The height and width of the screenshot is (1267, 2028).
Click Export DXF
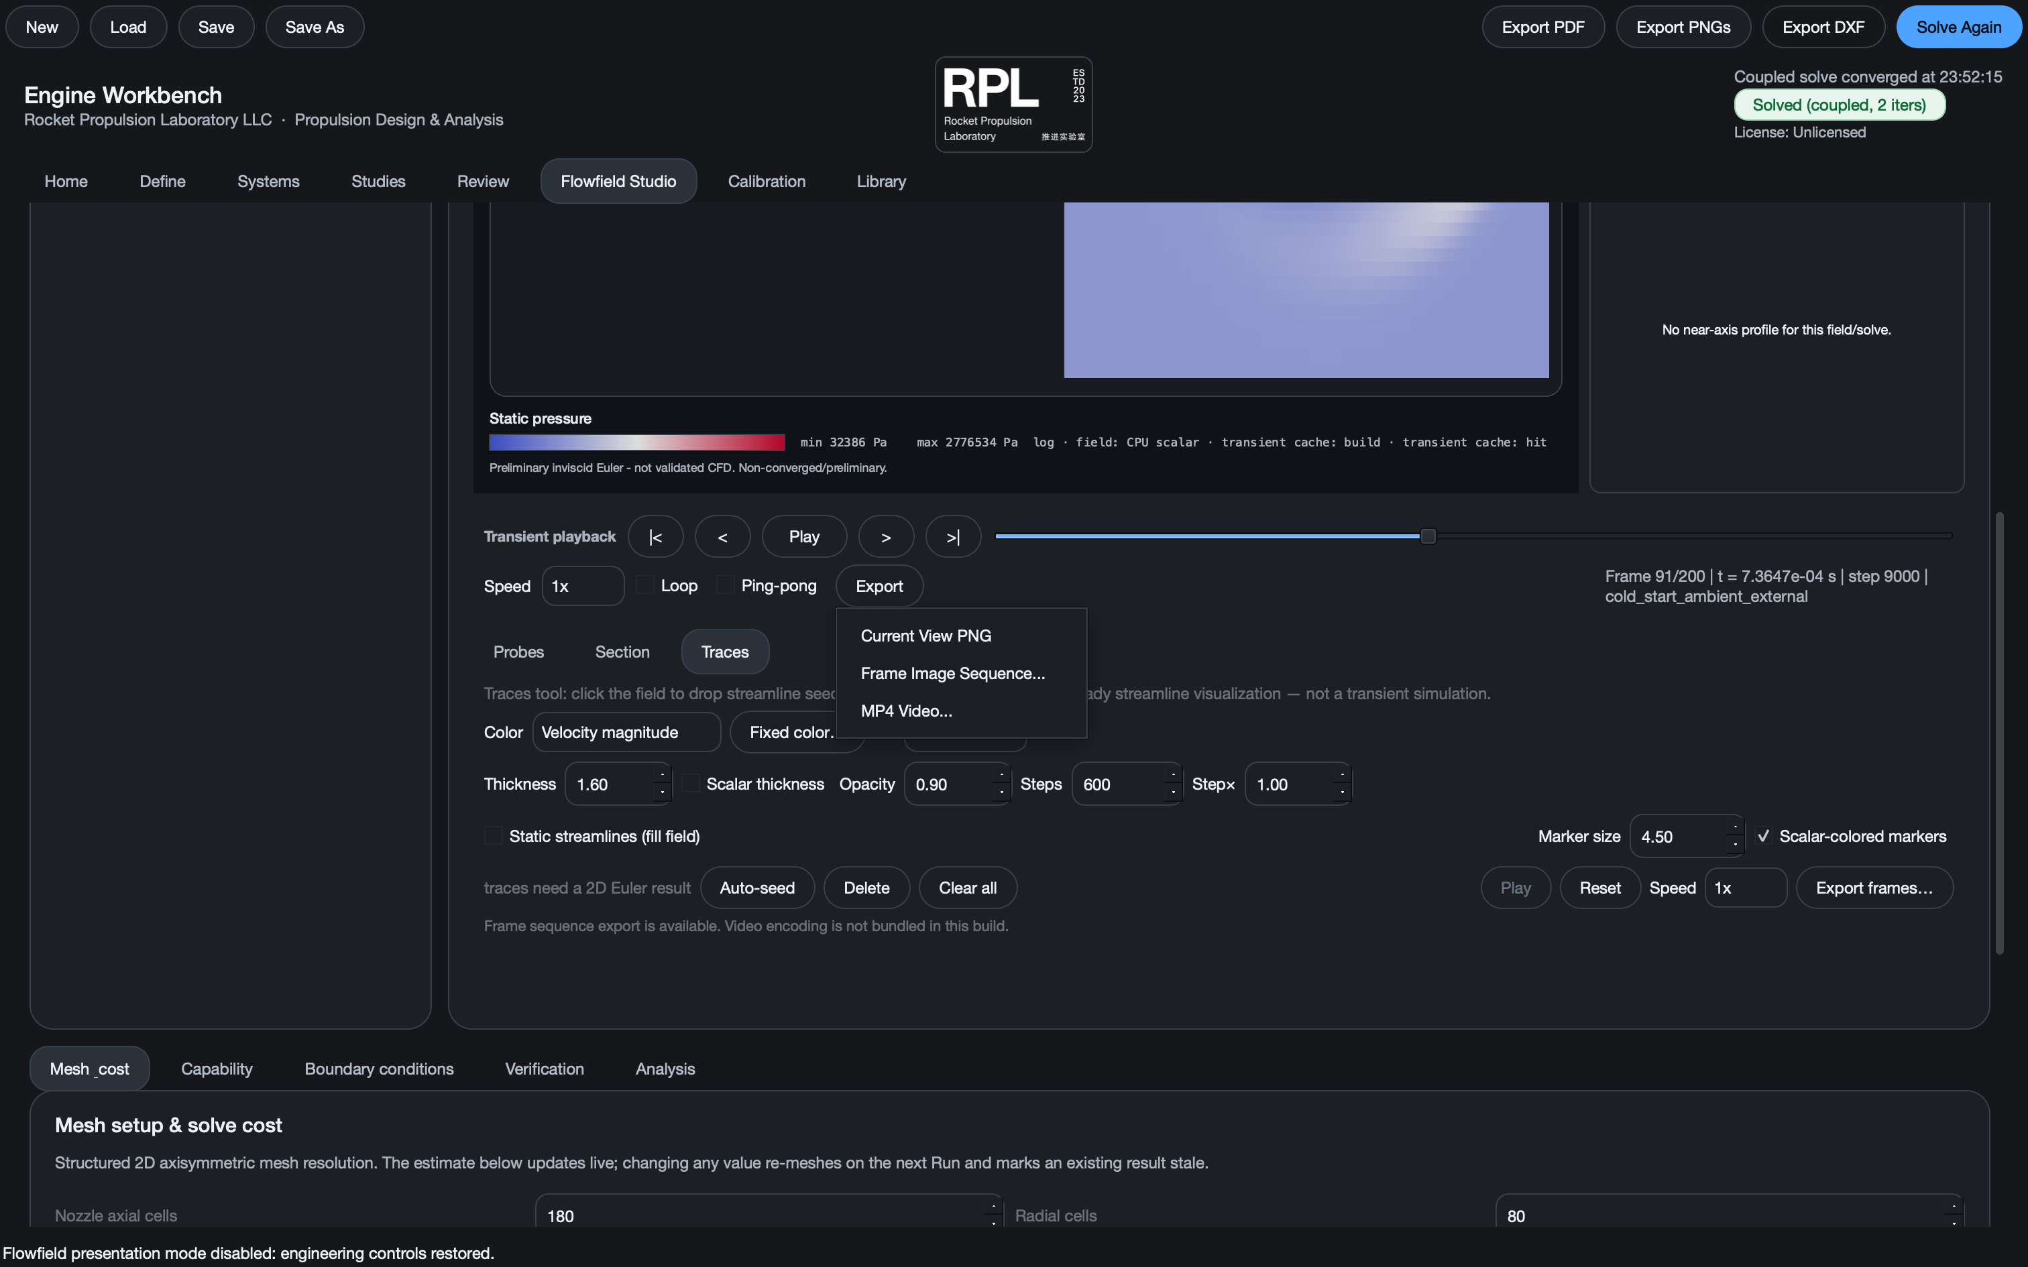pyautogui.click(x=1823, y=27)
